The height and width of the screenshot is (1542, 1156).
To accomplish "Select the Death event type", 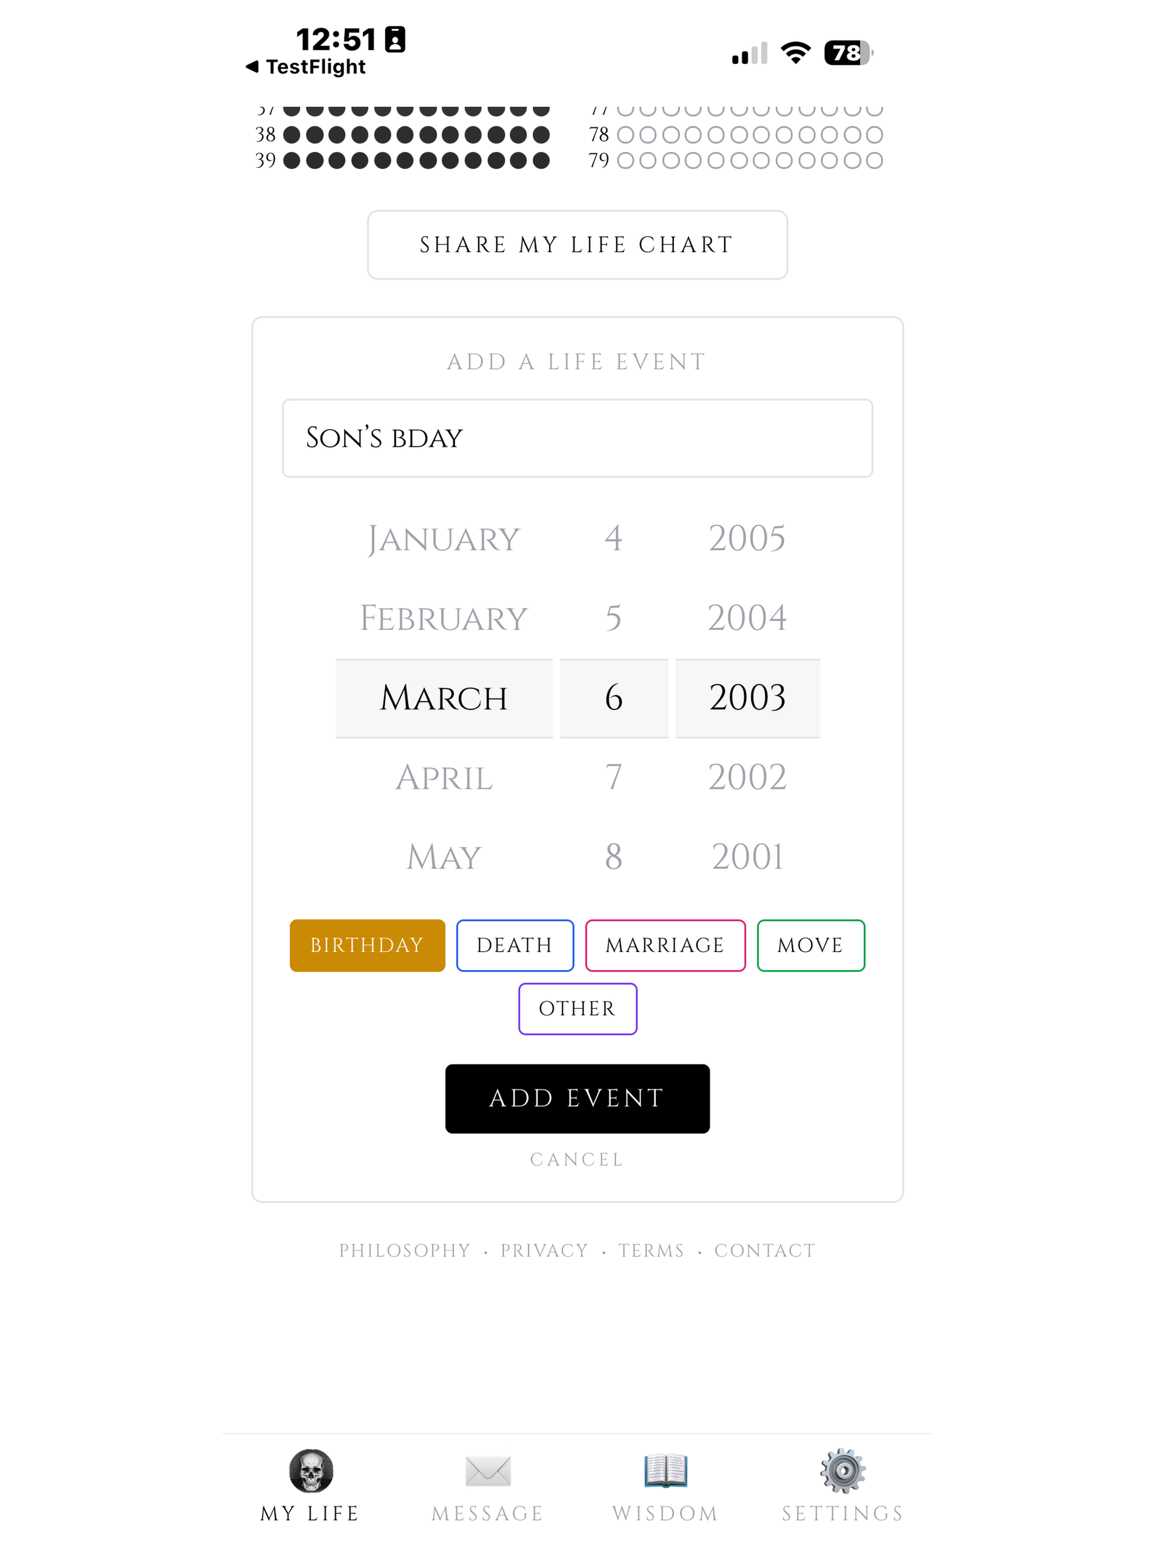I will coord(515,945).
